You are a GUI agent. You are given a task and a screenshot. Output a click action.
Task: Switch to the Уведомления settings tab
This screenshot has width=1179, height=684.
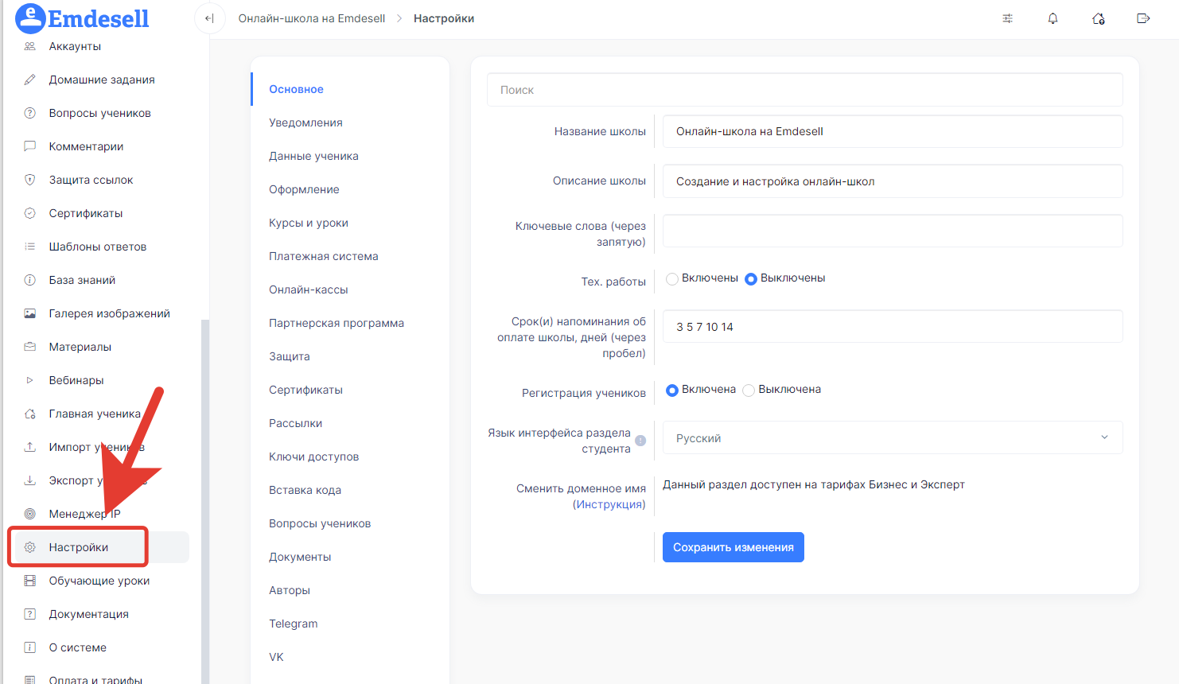click(305, 122)
